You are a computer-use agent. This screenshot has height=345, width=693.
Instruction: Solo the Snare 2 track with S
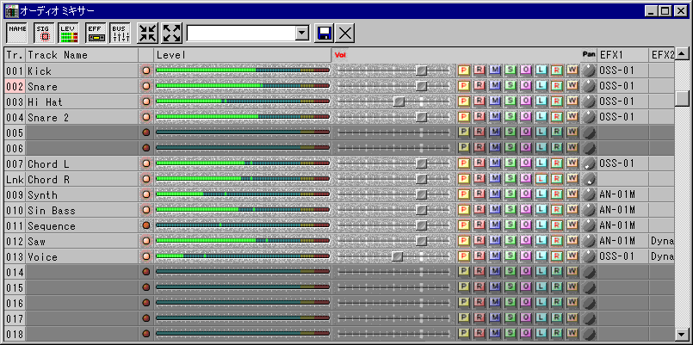(x=510, y=117)
